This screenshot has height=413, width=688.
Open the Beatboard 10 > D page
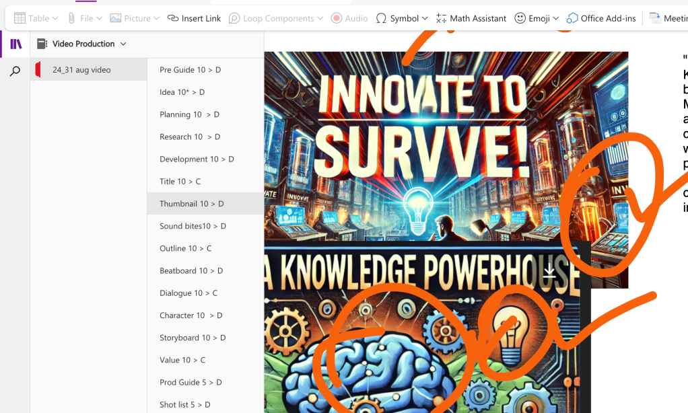[205, 271]
